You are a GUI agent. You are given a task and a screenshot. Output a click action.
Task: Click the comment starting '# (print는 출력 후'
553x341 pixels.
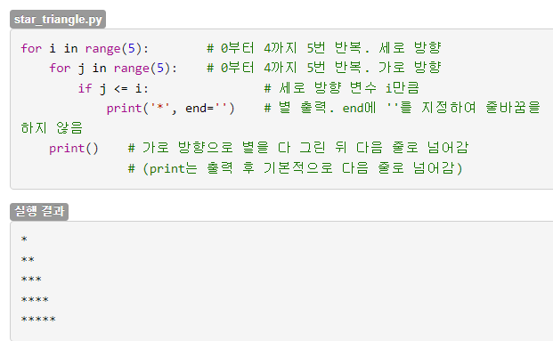[295, 168]
